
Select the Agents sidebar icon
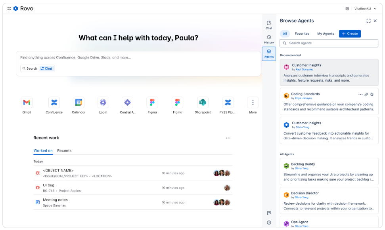tap(269, 54)
